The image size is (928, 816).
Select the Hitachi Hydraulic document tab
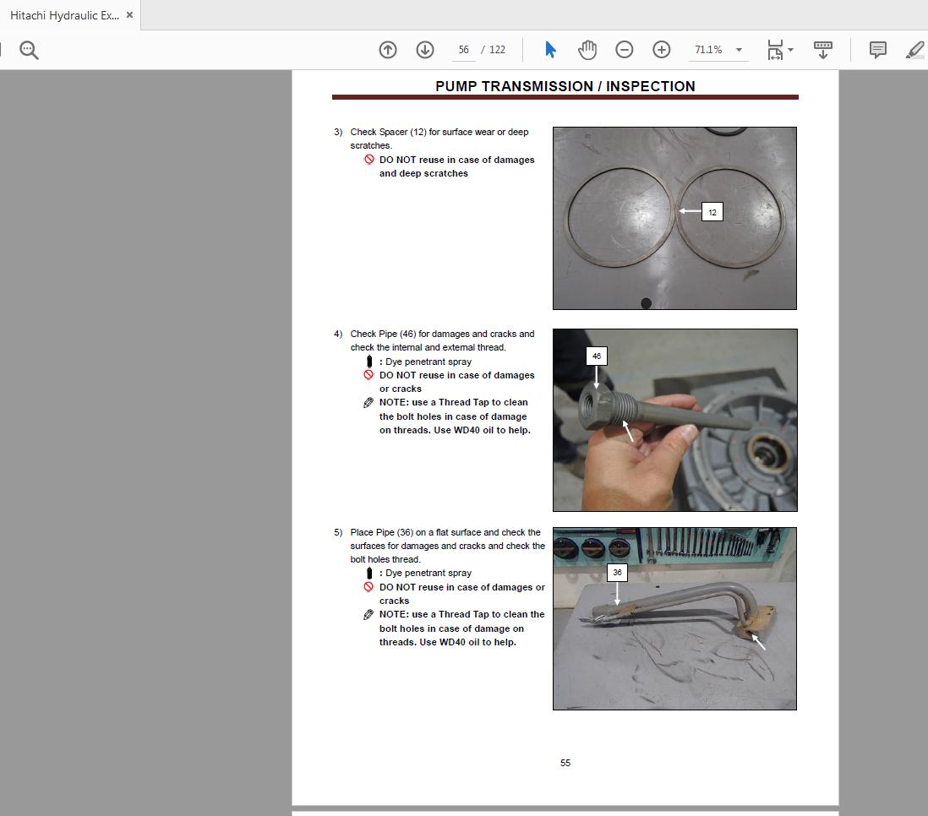[63, 15]
